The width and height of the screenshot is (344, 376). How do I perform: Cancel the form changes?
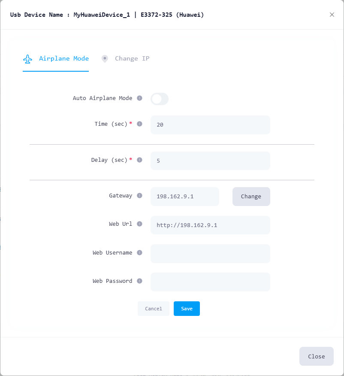153,309
